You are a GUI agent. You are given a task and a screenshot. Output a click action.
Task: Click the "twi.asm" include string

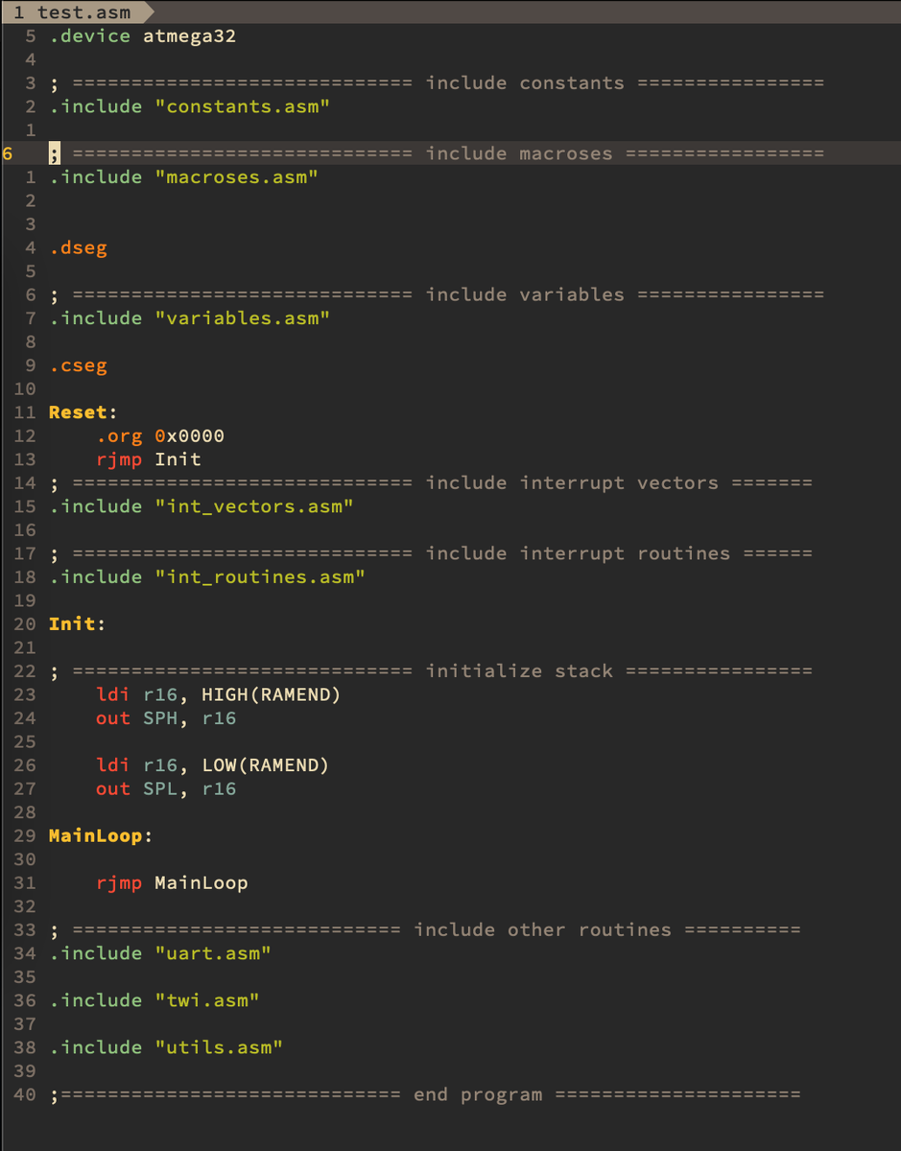coord(207,1000)
